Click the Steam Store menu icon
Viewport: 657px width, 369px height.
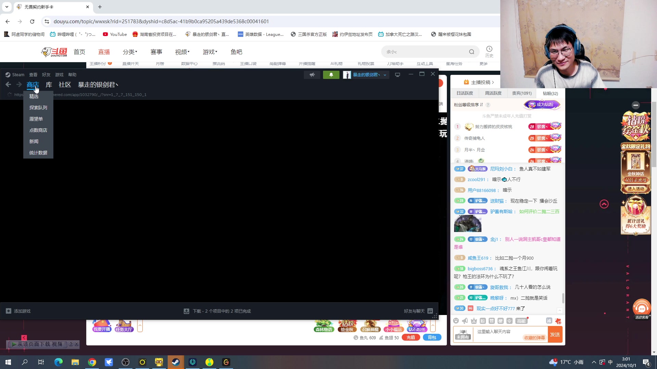[x=33, y=85]
